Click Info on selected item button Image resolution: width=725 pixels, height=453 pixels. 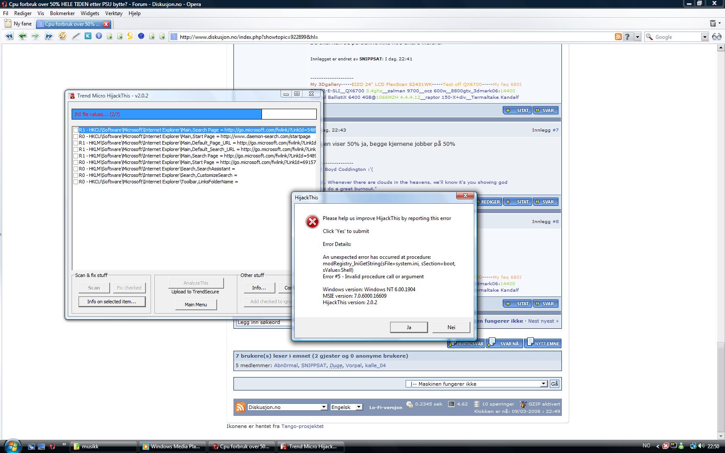[112, 302]
